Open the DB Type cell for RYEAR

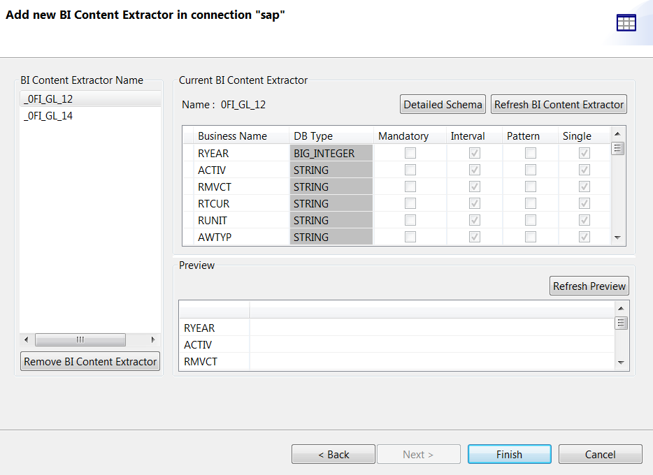click(331, 153)
